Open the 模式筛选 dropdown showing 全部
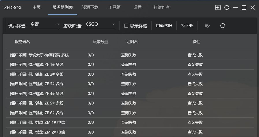The image size is (259, 137). 45,24
